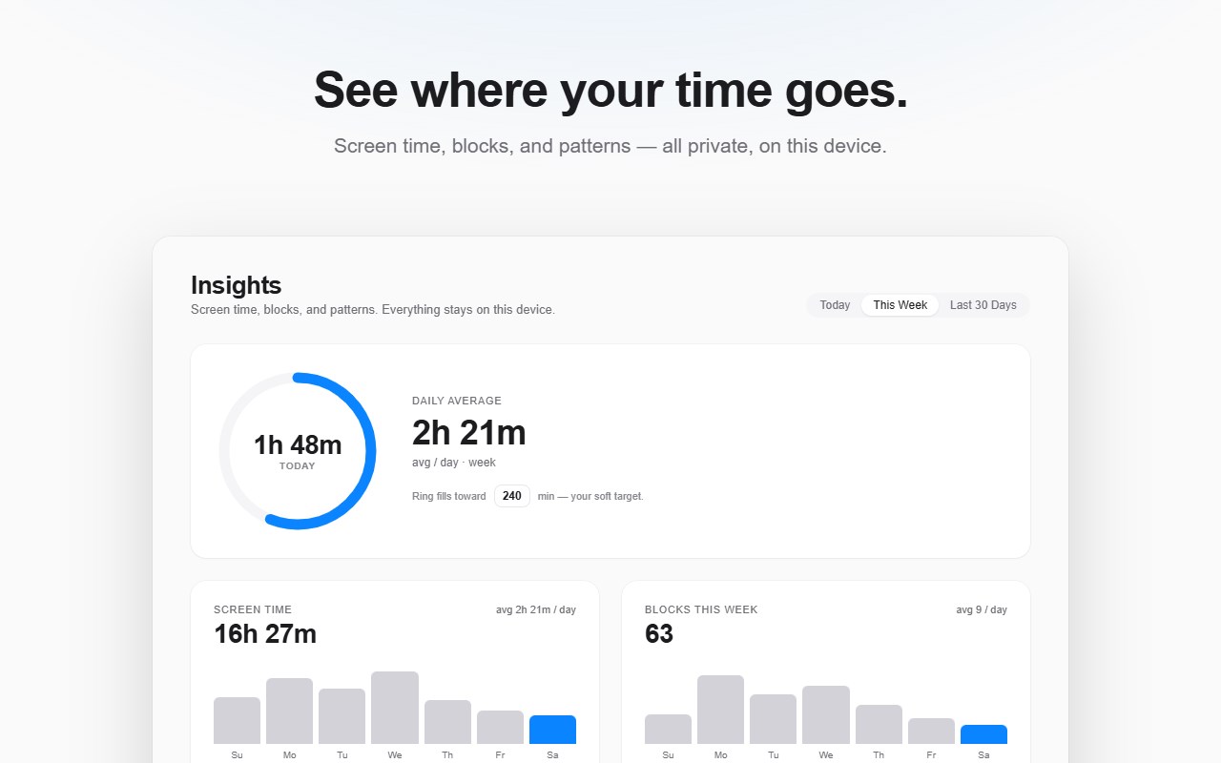1221x763 pixels.
Task: Open the Last 30 Days range
Action: click(x=983, y=305)
